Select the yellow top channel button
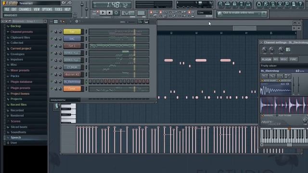This screenshot has height=173, width=308. point(72,32)
